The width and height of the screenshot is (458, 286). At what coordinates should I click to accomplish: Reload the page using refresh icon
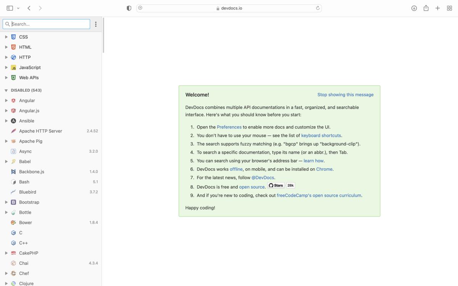318,8
